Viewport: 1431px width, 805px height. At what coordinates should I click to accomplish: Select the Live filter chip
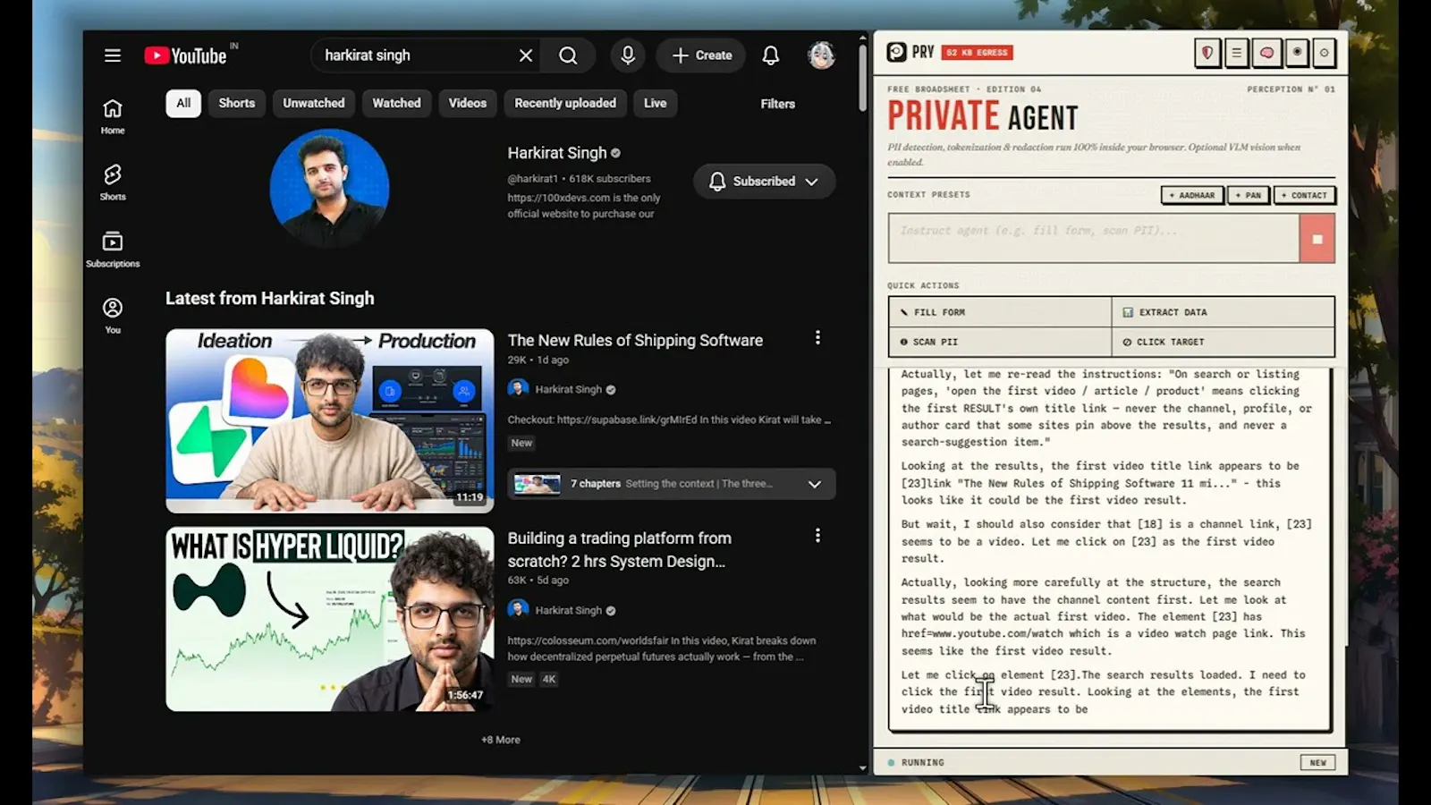(x=656, y=103)
